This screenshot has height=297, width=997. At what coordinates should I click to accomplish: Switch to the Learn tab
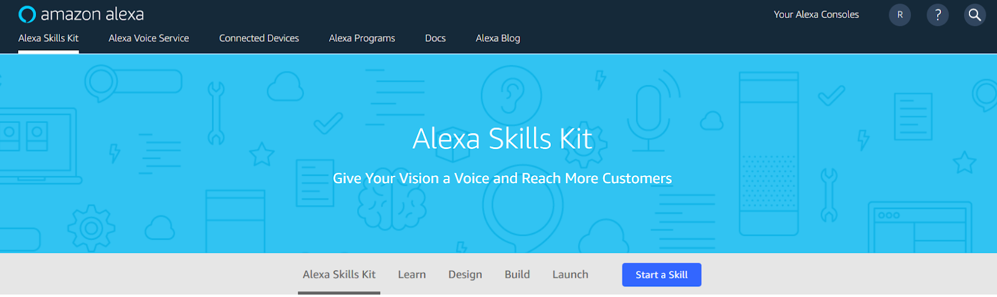click(x=412, y=274)
